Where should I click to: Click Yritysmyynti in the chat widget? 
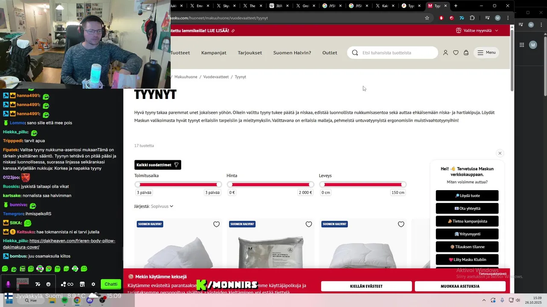pyautogui.click(x=467, y=234)
